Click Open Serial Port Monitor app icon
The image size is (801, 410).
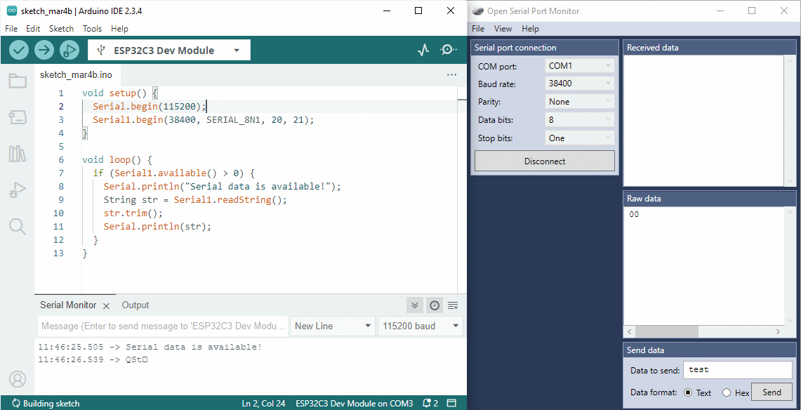[477, 11]
